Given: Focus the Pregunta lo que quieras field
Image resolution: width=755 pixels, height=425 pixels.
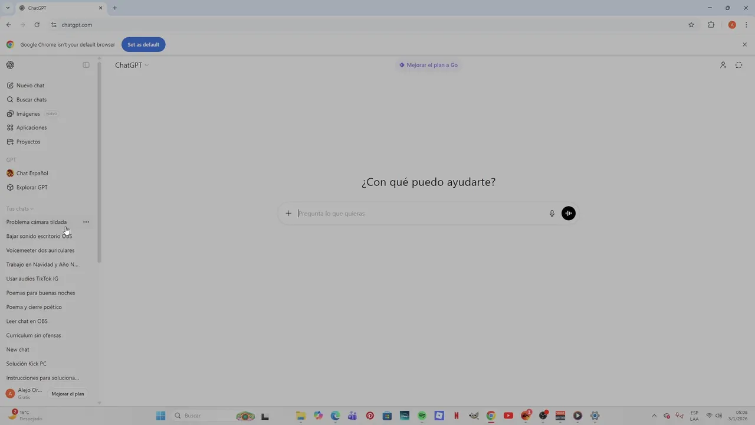Looking at the screenshot, I should point(421,214).
